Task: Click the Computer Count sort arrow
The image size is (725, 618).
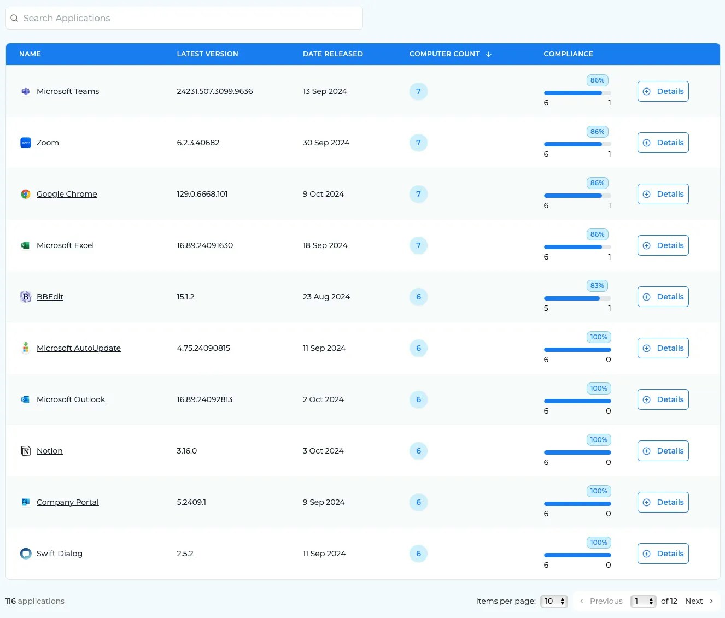Action: tap(488, 54)
